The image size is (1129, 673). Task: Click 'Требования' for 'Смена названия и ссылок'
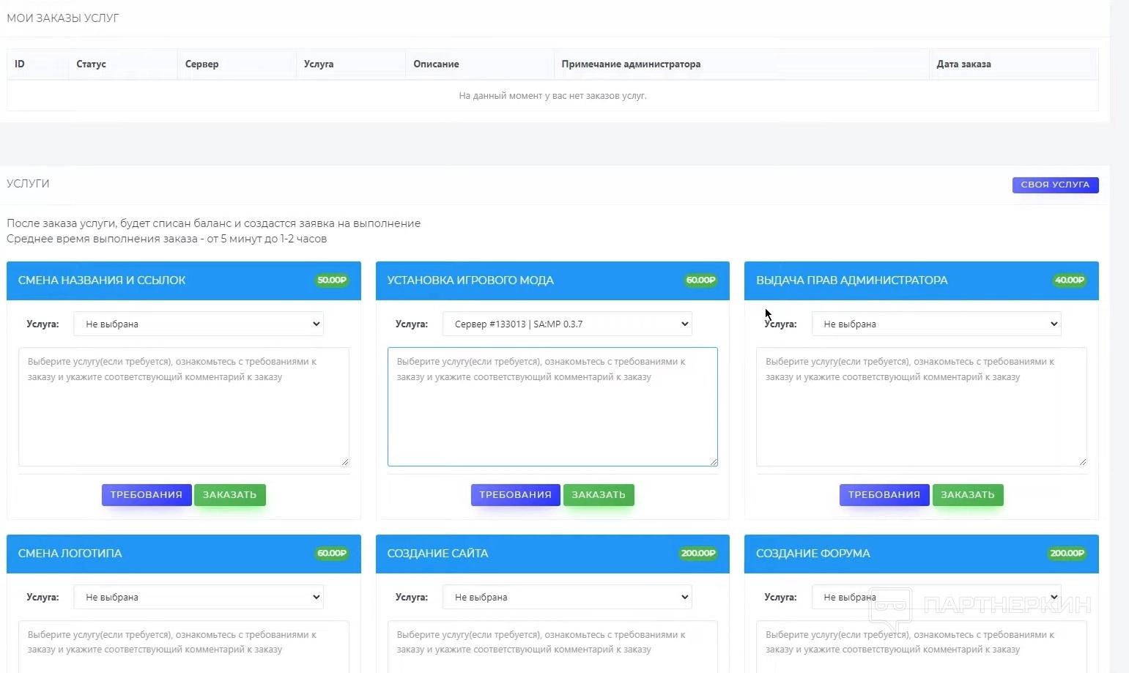[x=146, y=495]
